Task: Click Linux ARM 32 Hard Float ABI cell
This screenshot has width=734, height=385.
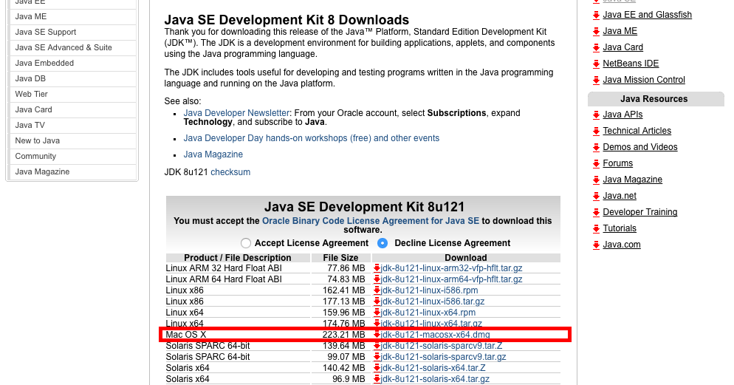Action: (x=238, y=268)
